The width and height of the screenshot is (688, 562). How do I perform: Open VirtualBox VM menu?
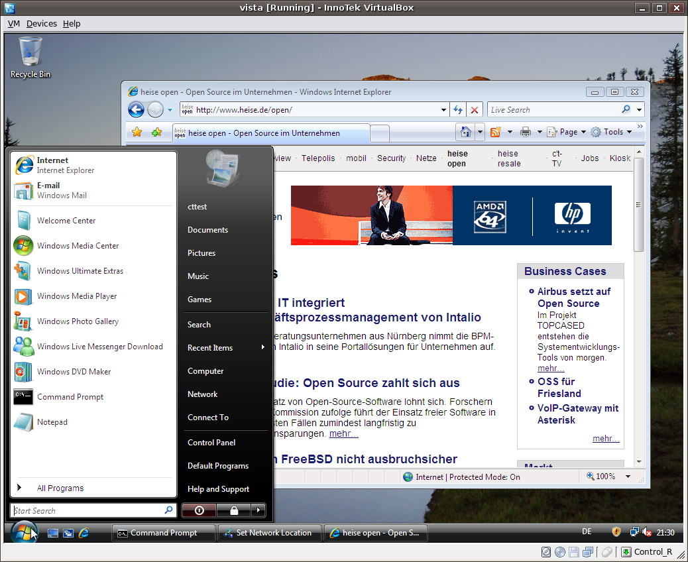point(14,24)
